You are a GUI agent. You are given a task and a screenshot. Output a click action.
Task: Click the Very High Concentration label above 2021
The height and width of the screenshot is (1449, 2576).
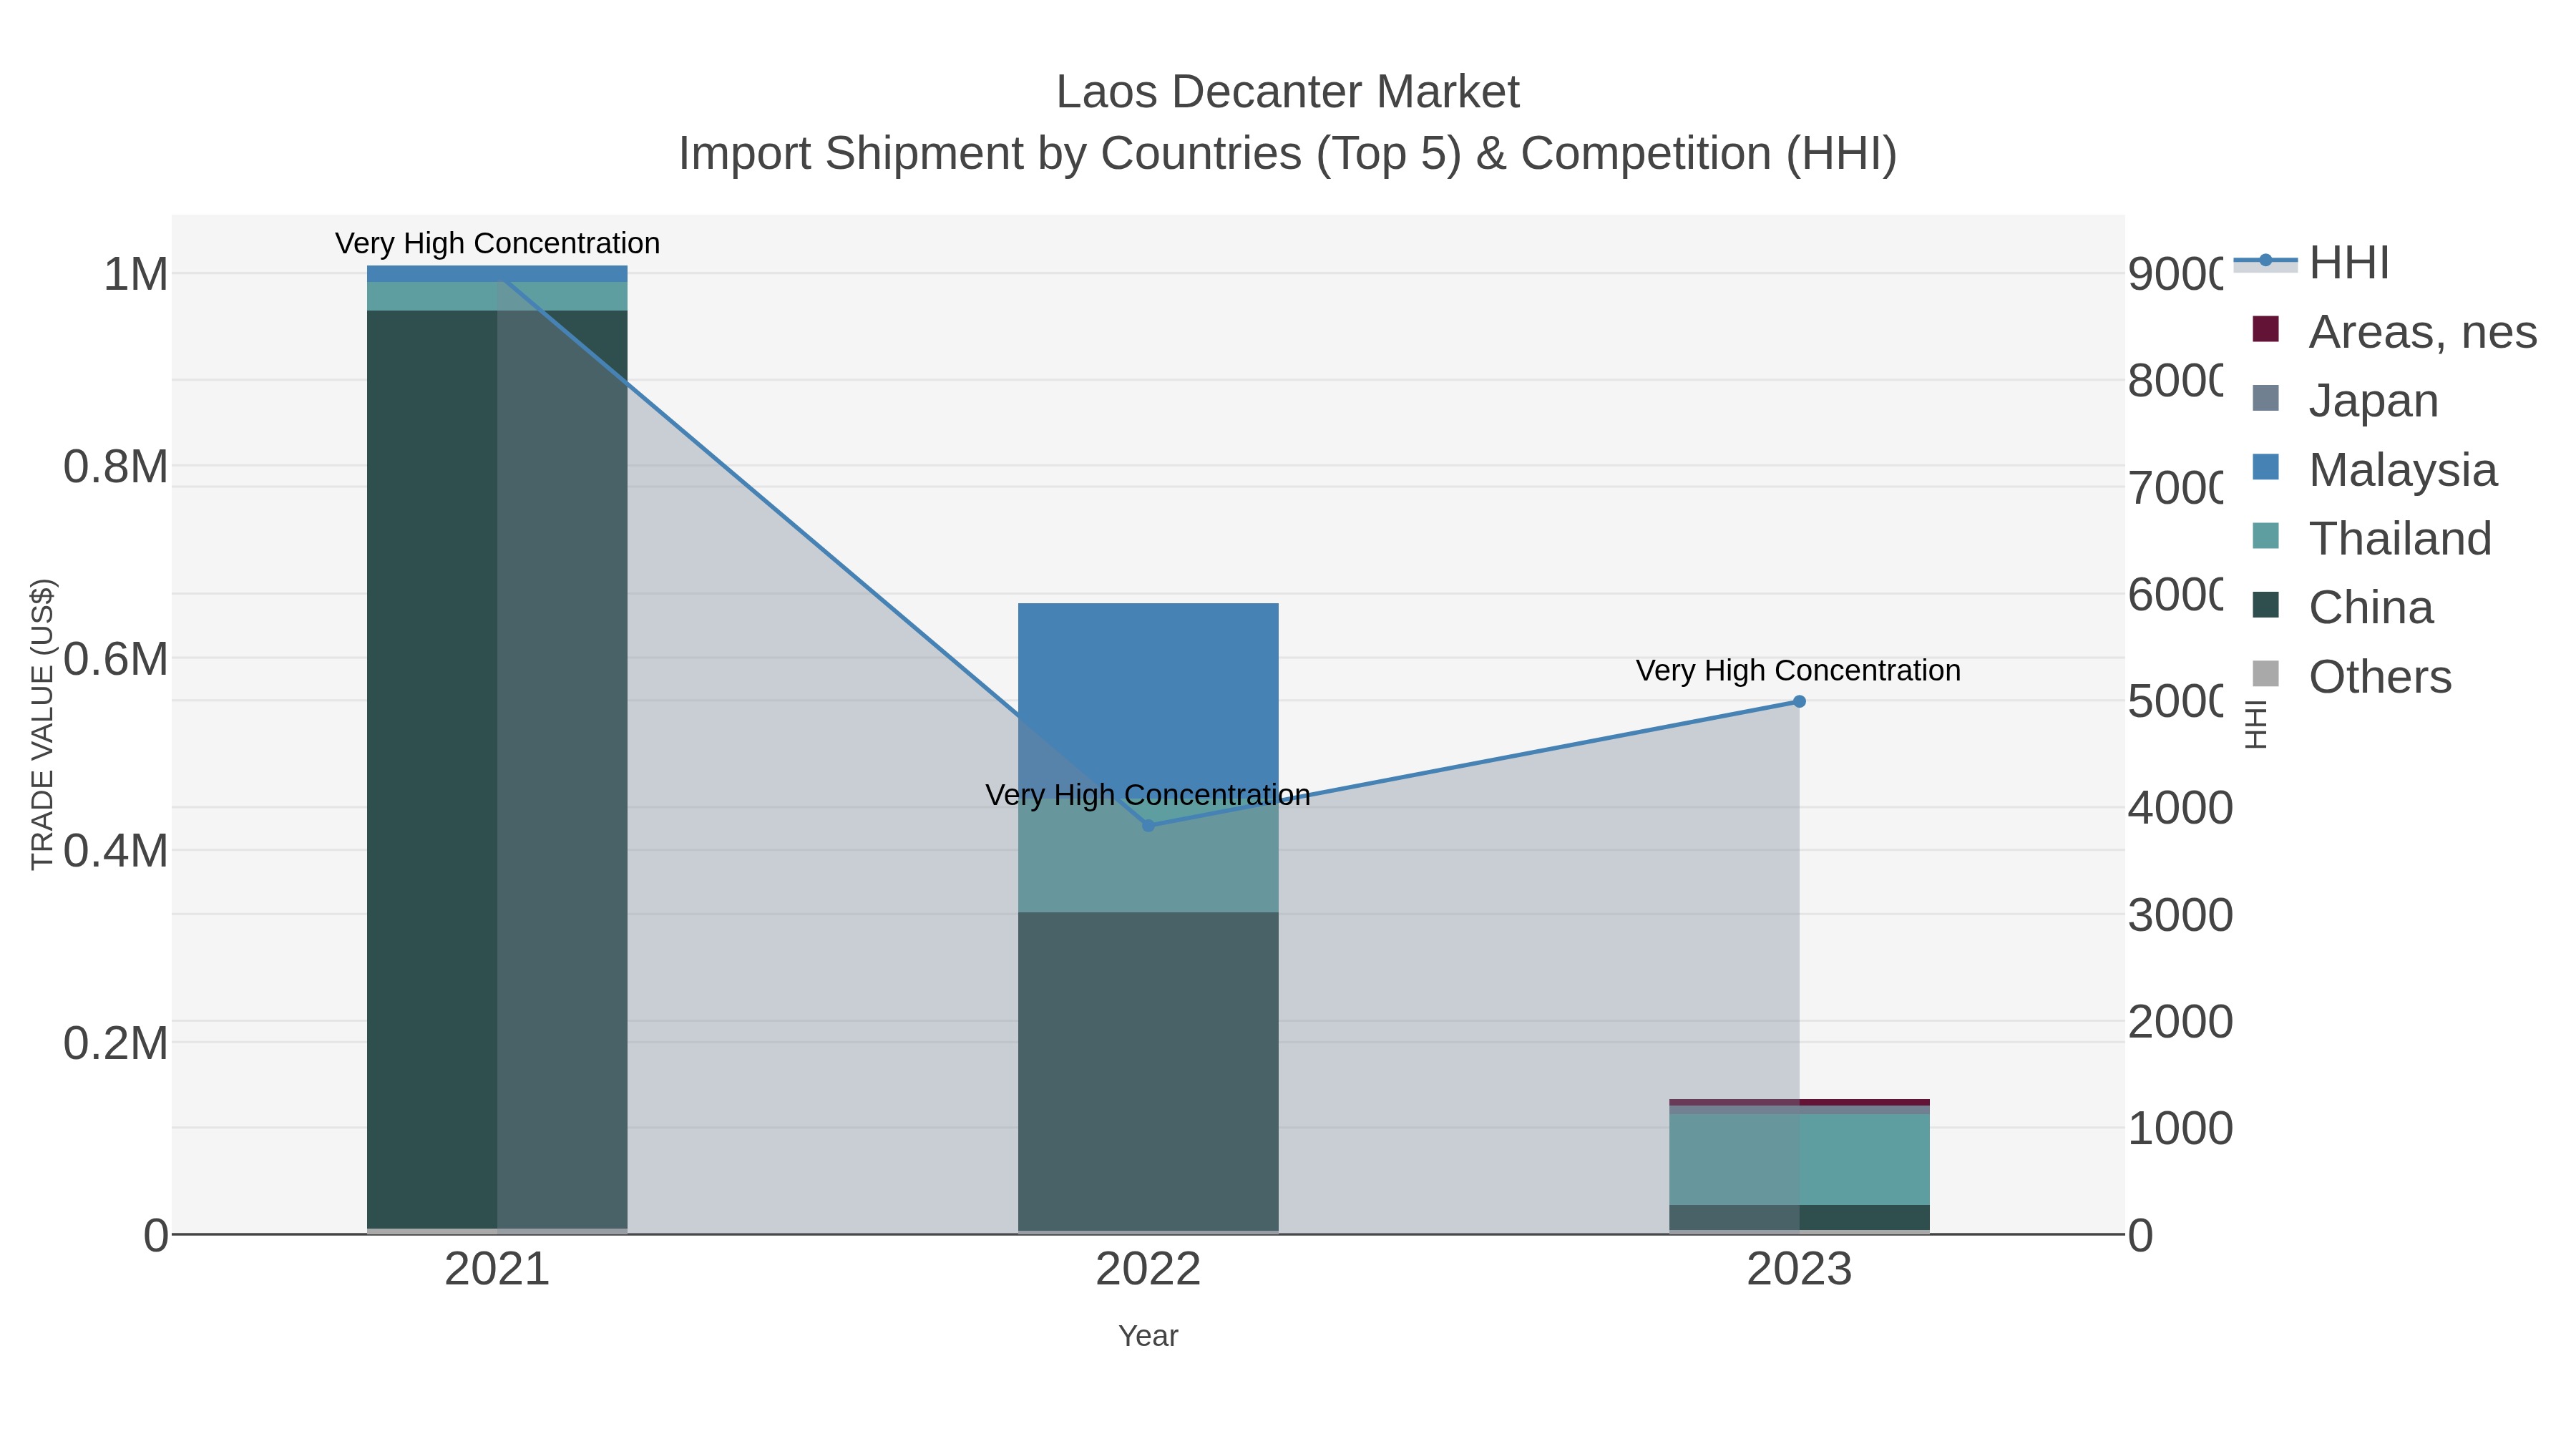coord(497,243)
